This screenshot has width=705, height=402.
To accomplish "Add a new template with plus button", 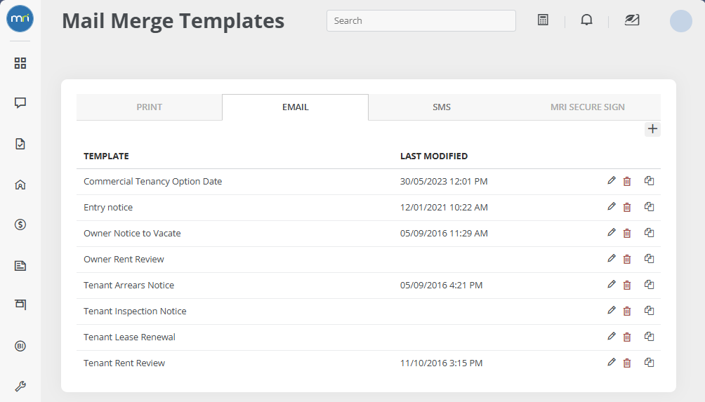I will (x=652, y=129).
